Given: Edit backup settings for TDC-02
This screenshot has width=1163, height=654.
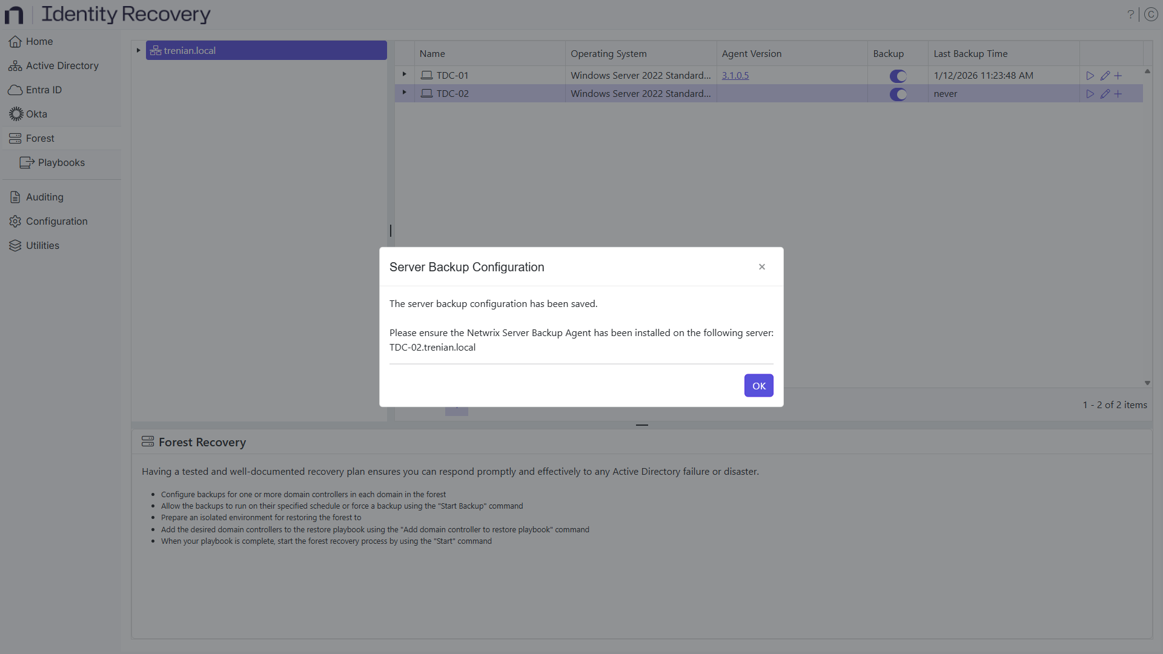Looking at the screenshot, I should 1104,93.
